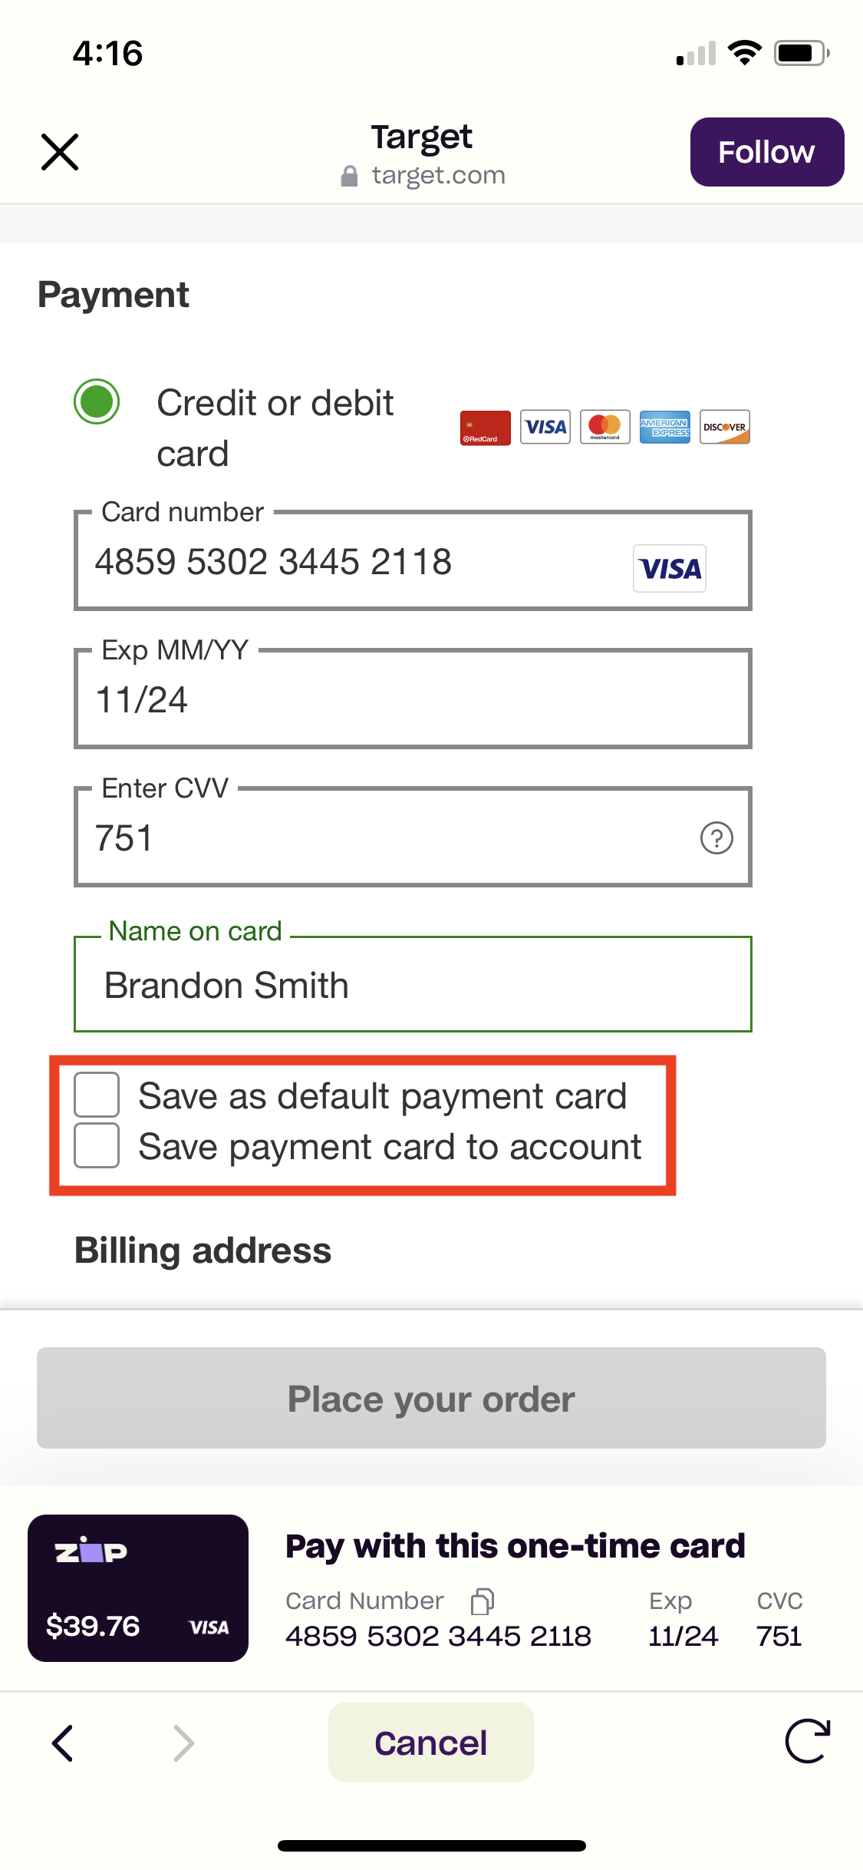Image resolution: width=863 pixels, height=1870 pixels.
Task: Check Save payment card to account
Action: [x=97, y=1145]
